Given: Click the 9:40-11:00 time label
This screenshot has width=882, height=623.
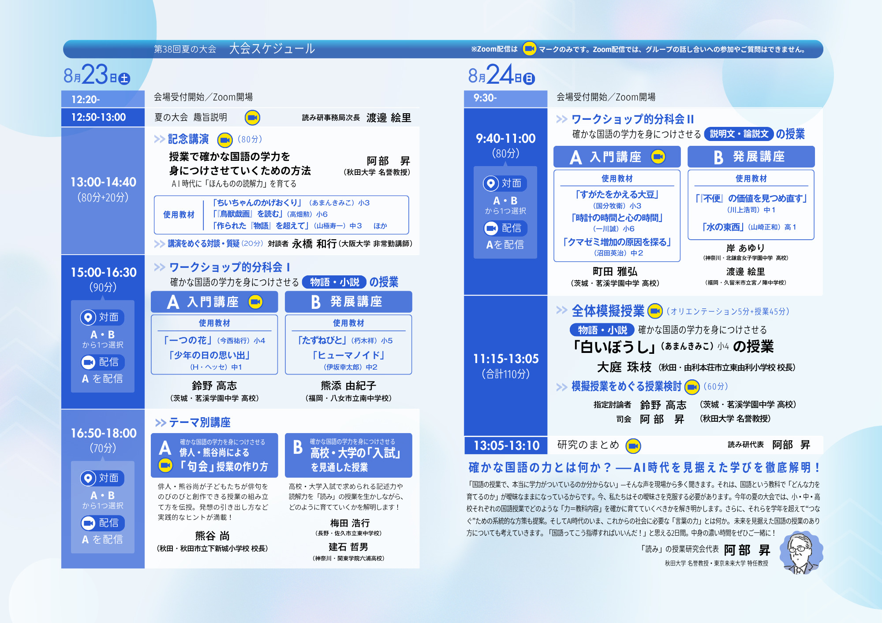Looking at the screenshot, I should pyautogui.click(x=505, y=138).
